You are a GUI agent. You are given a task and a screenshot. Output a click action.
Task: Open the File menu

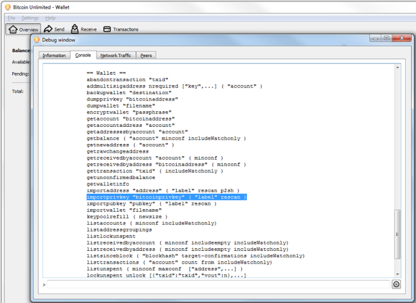[x=11, y=18]
